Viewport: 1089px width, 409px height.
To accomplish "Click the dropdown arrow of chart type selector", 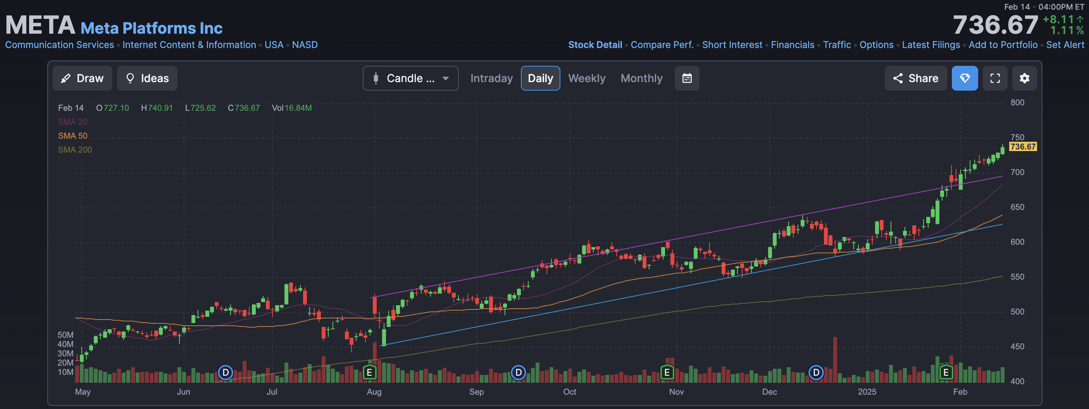I will [446, 78].
